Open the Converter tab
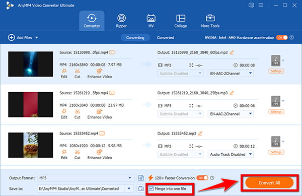Viewport: 302px width, 196px height. point(92,21)
